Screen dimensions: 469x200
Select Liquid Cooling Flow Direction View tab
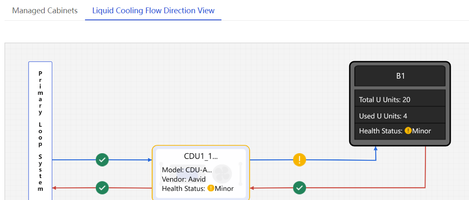pyautogui.click(x=153, y=11)
